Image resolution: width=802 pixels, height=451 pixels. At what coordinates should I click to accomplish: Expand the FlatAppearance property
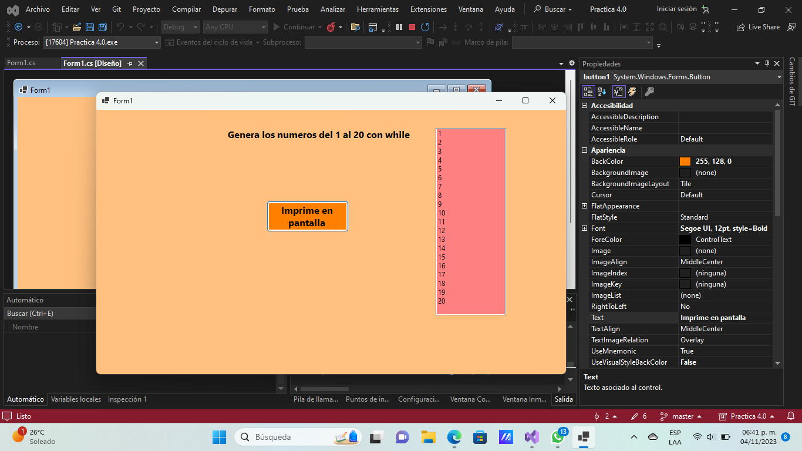pos(584,206)
